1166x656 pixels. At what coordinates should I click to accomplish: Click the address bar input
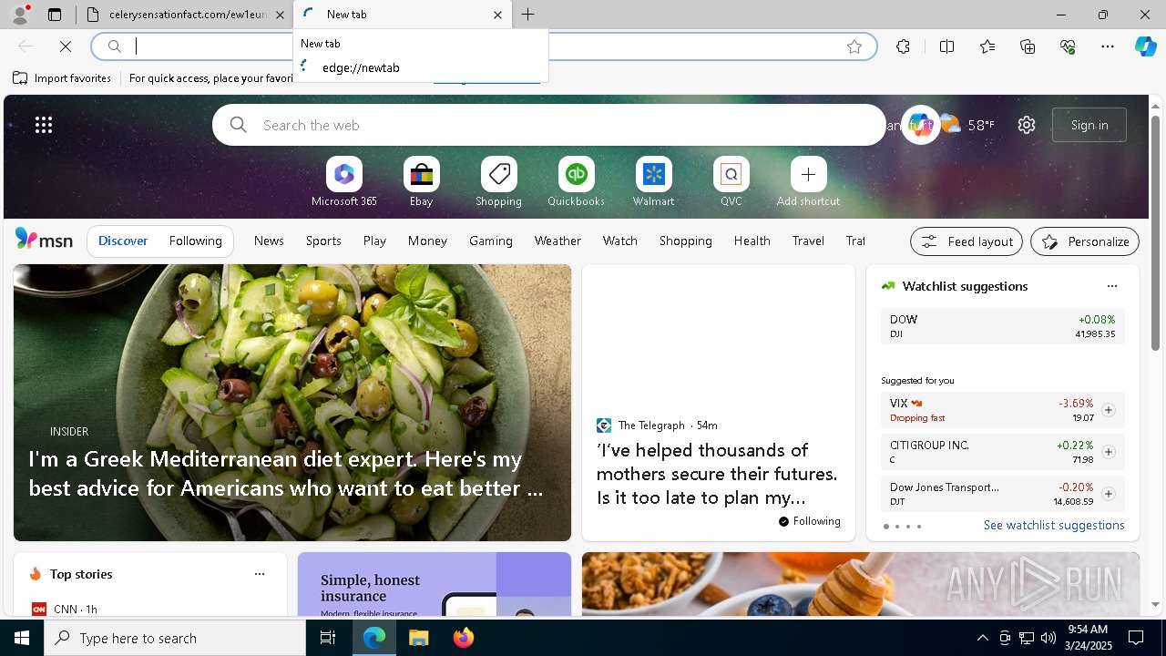(x=483, y=46)
